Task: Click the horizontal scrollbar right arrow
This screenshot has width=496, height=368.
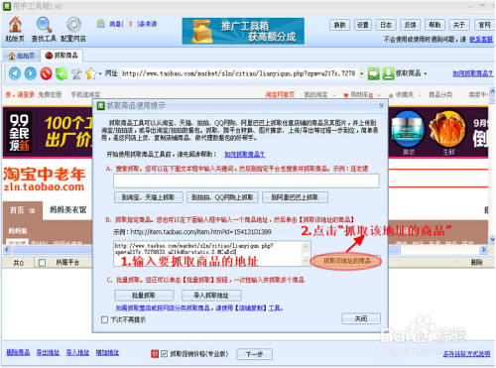Action: [x=484, y=249]
